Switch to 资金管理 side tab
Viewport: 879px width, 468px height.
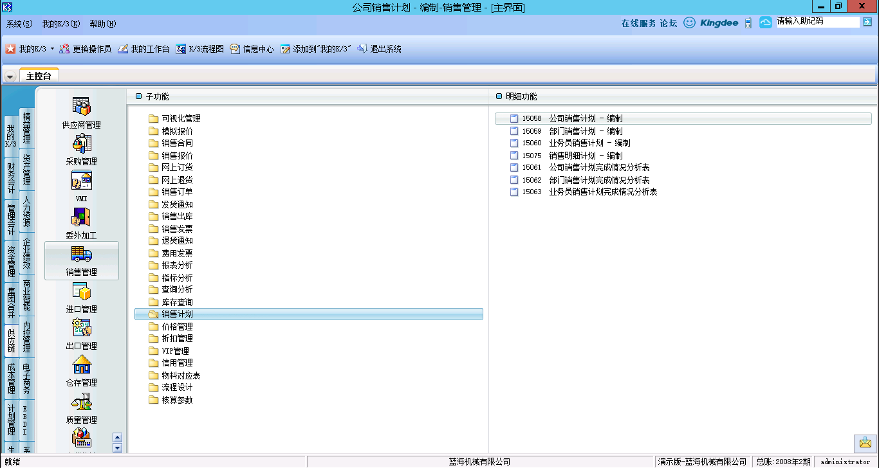(x=11, y=262)
